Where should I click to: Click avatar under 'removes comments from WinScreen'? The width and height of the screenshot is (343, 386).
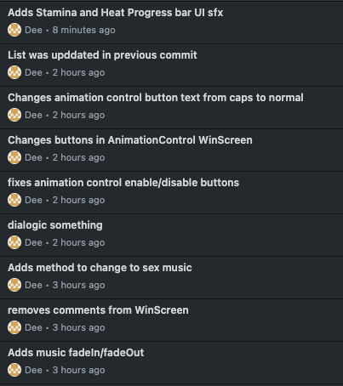tap(14, 327)
